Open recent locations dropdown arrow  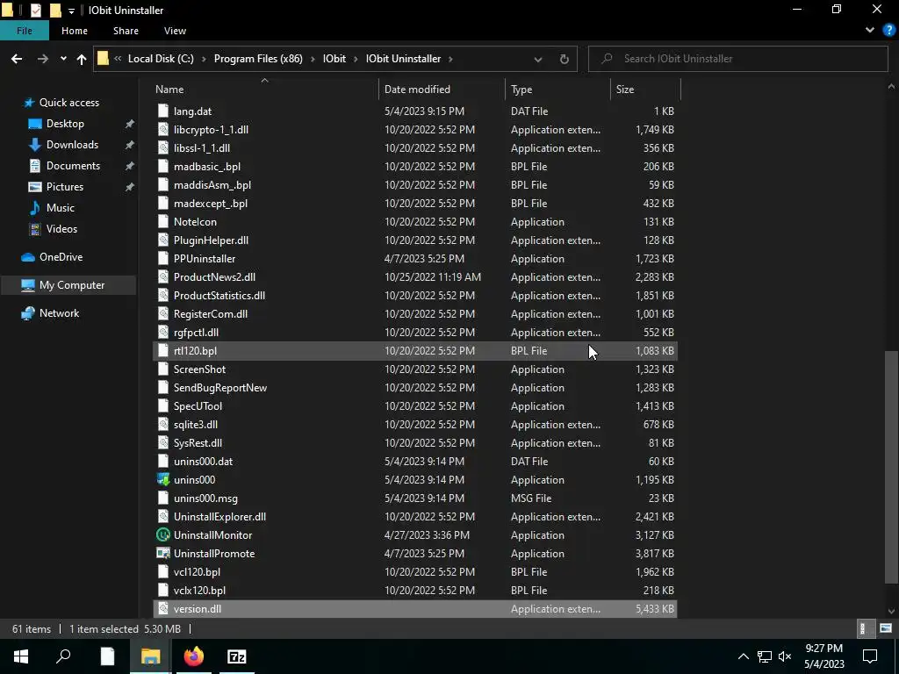63,59
